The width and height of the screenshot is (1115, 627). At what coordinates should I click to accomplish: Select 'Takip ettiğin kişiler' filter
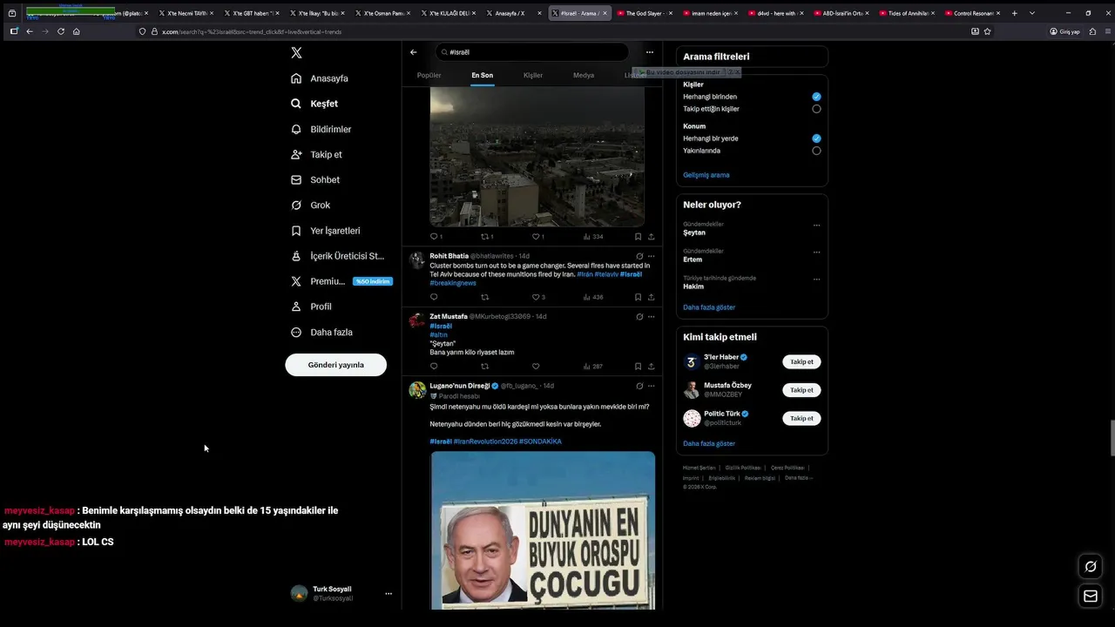(816, 109)
